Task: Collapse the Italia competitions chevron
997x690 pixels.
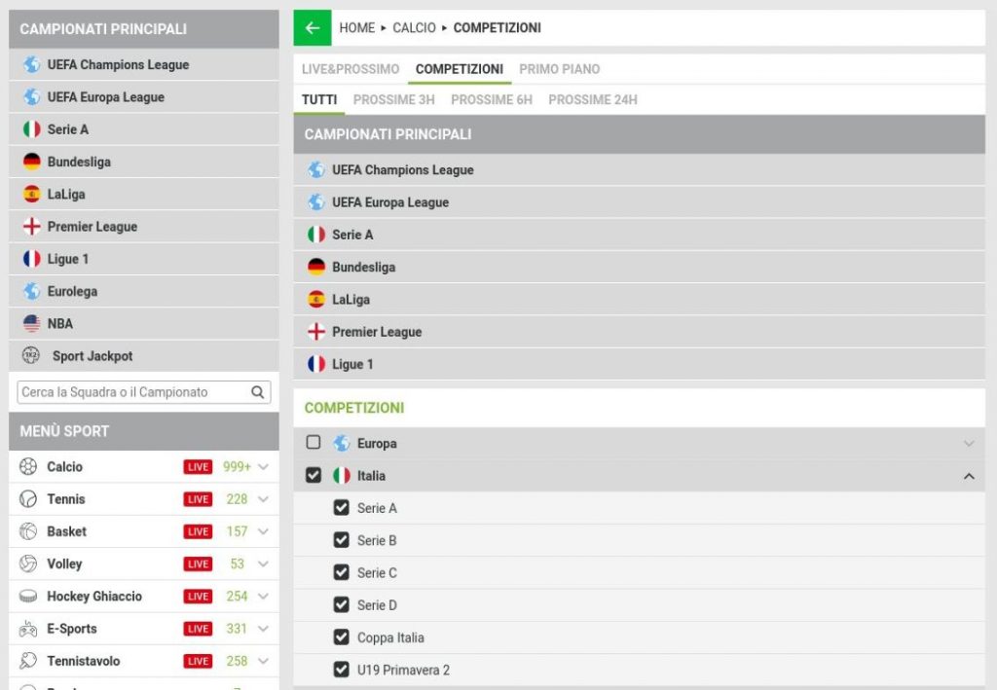Action: point(969,476)
